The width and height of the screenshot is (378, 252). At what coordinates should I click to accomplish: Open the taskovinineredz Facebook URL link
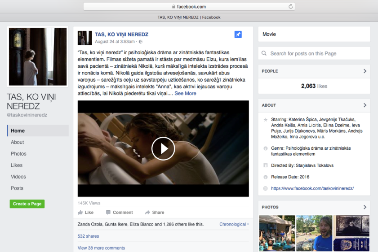(312, 188)
